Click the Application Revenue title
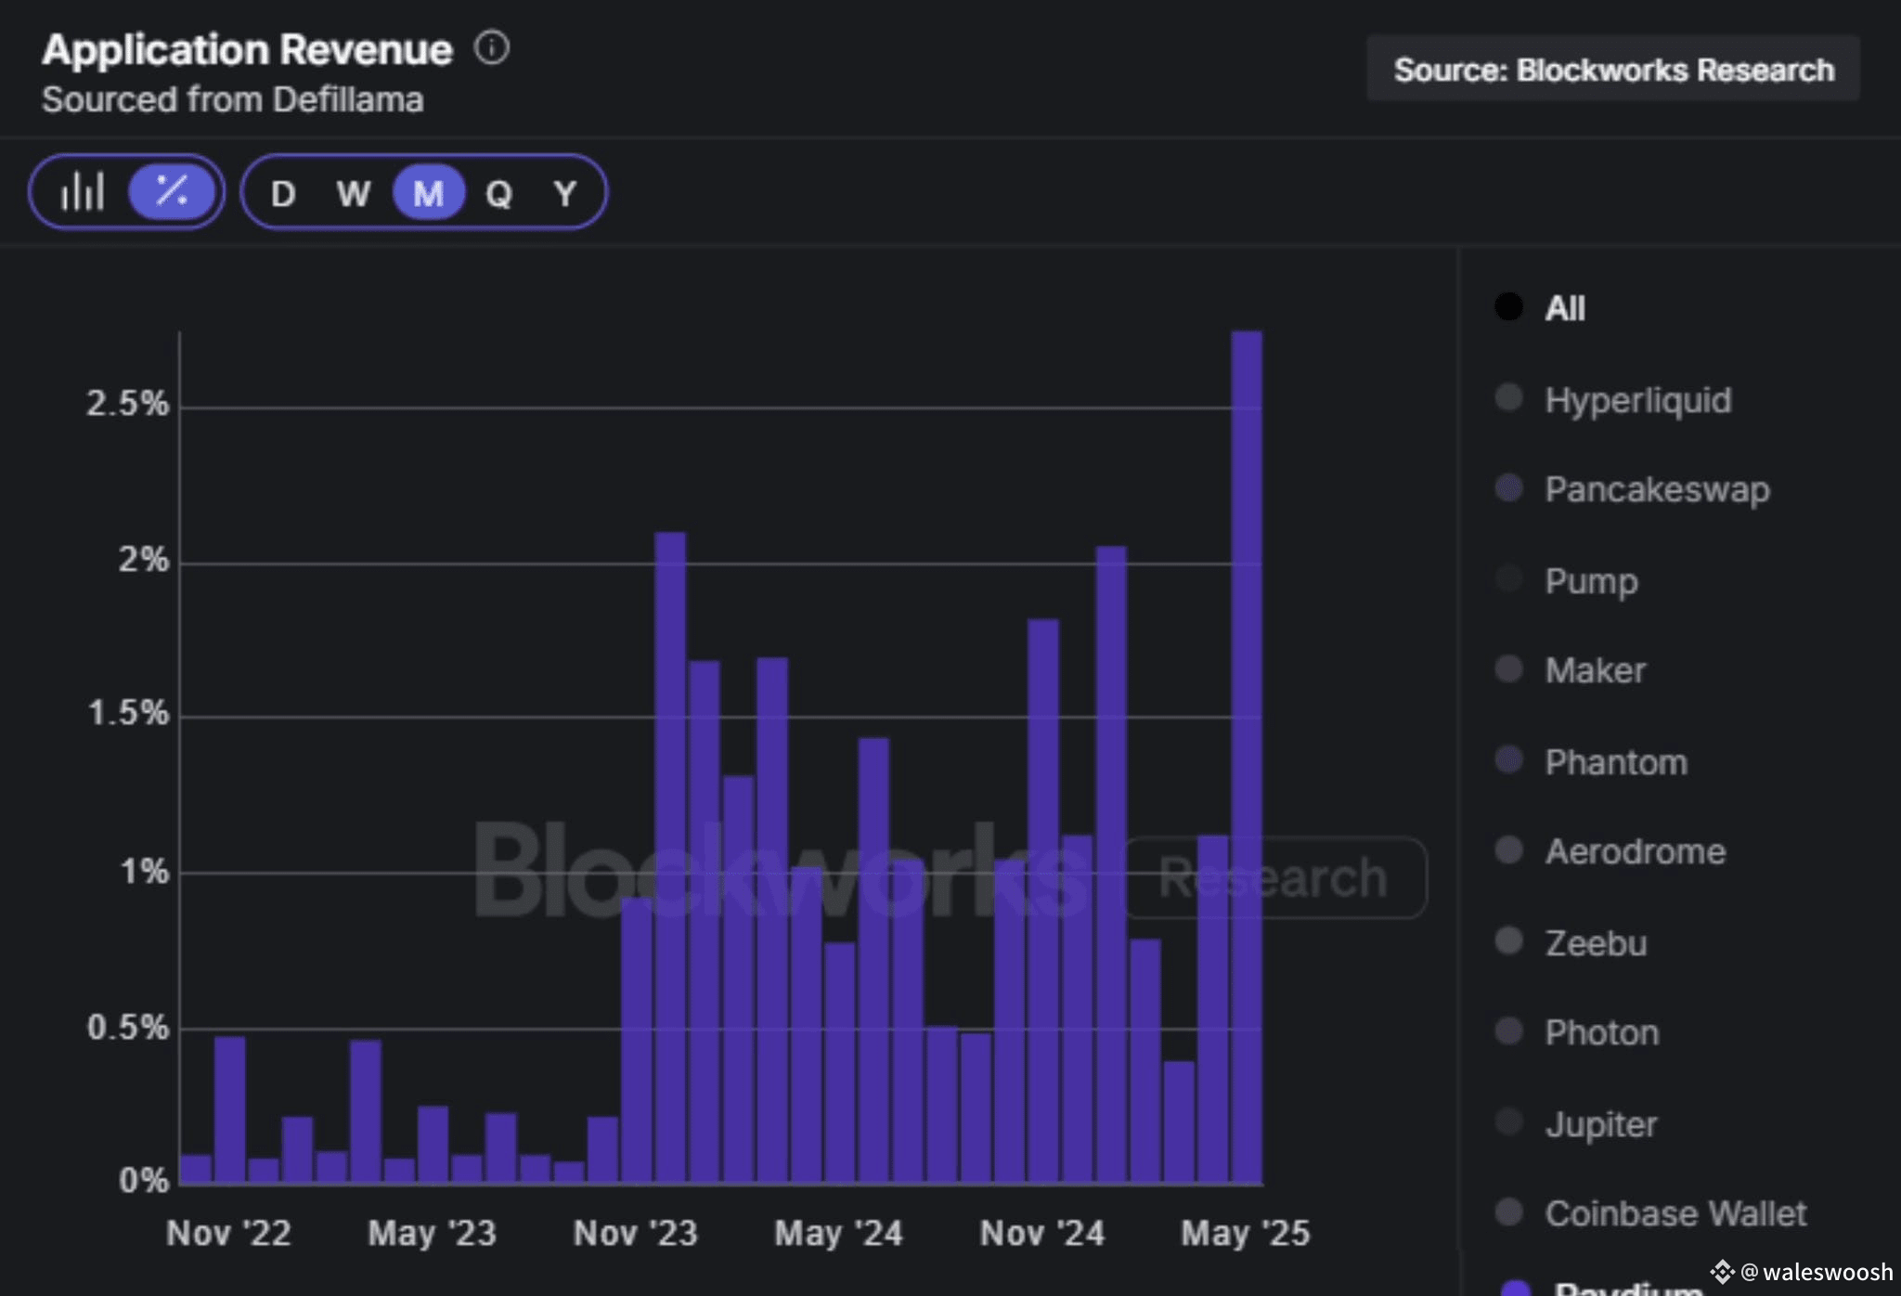 (x=247, y=49)
